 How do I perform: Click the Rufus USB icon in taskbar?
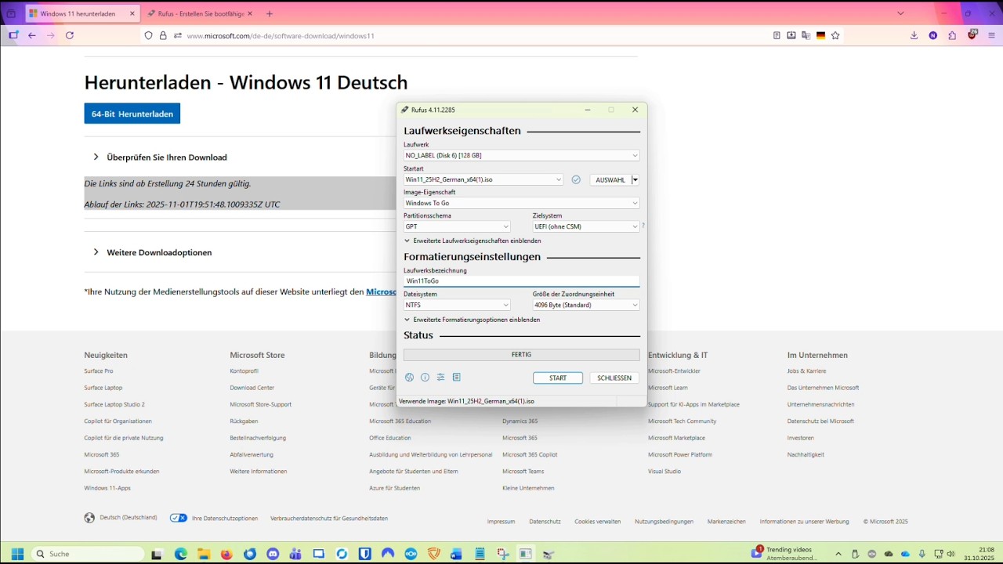click(549, 554)
